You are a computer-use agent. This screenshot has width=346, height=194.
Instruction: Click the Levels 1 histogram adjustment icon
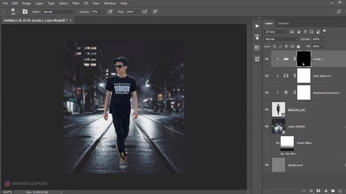point(286,59)
